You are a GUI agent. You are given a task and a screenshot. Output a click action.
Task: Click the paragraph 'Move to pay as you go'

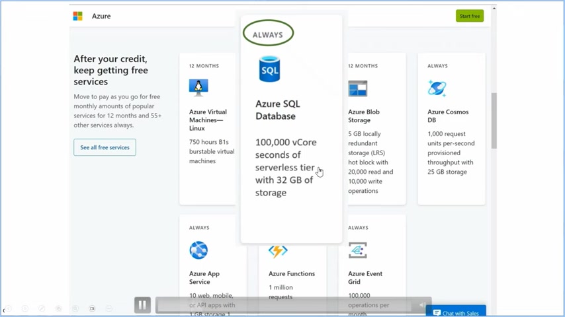tap(118, 111)
